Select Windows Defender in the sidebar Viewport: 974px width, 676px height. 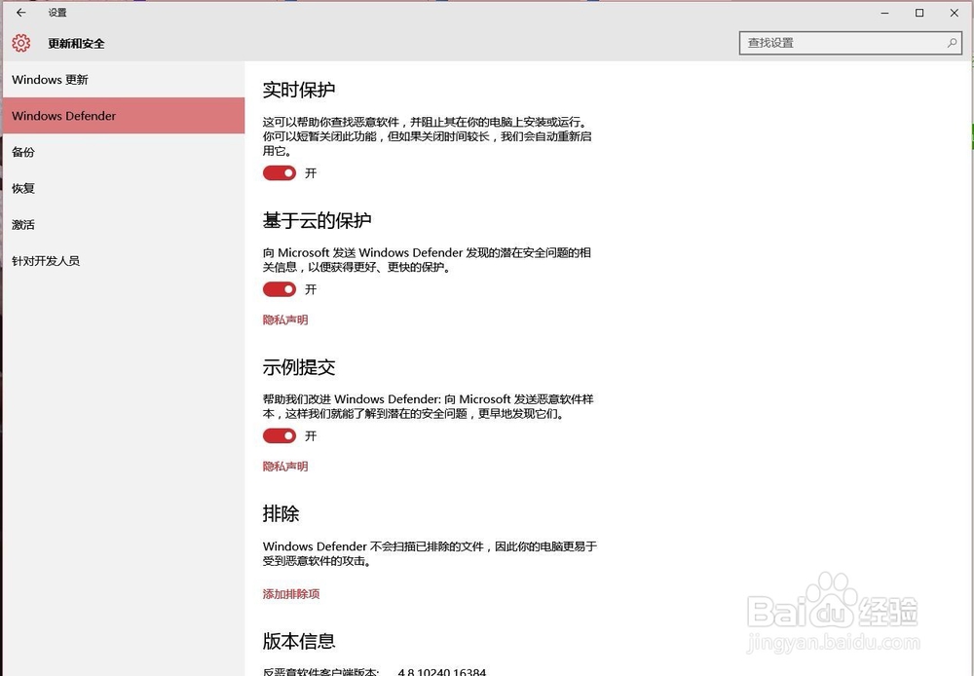[x=124, y=116]
